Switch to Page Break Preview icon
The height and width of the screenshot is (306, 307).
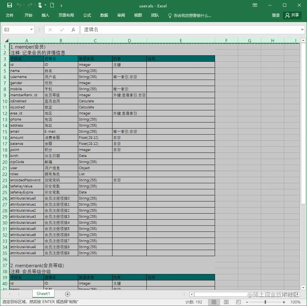(238, 302)
